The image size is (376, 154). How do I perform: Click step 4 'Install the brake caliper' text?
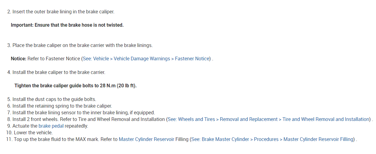59,72
